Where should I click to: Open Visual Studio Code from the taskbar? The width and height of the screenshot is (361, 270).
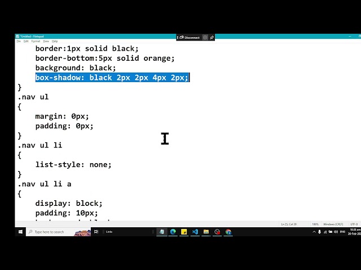point(195,232)
